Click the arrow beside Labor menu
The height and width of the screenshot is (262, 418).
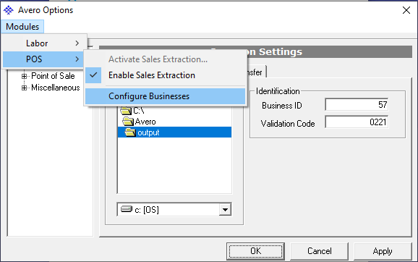(x=77, y=43)
